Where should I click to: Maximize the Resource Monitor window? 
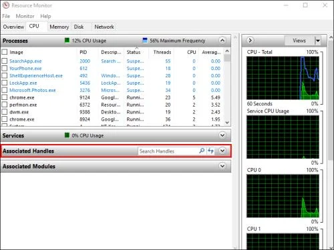pos(305,5)
